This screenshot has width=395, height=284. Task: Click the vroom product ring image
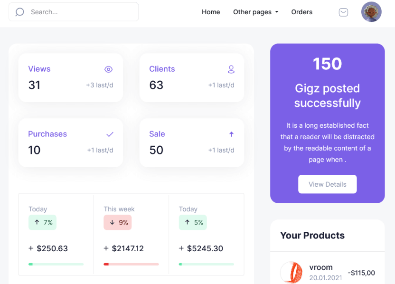pos(292,273)
